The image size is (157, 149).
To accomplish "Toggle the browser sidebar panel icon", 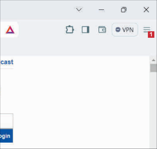I will [x=86, y=30].
